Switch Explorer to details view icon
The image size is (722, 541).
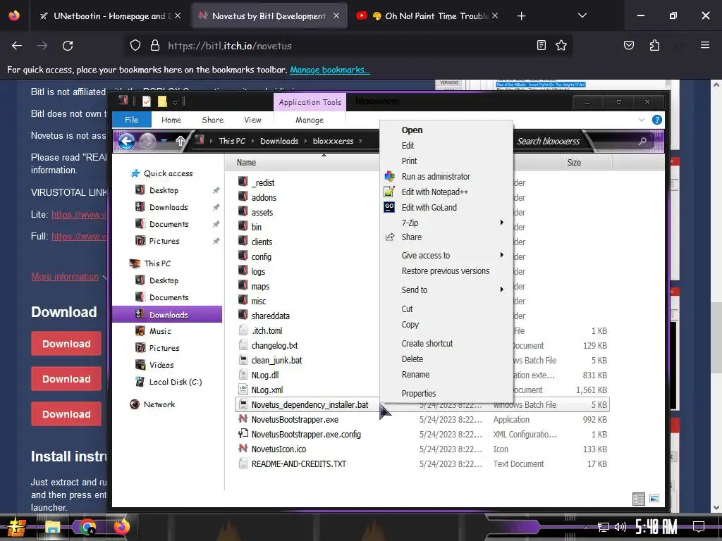pyautogui.click(x=639, y=499)
